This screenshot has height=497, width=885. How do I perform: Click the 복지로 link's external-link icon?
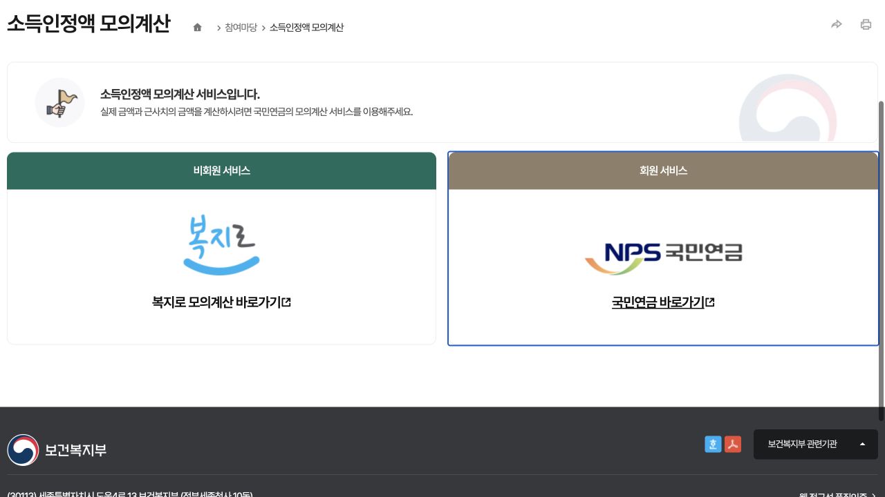287,302
